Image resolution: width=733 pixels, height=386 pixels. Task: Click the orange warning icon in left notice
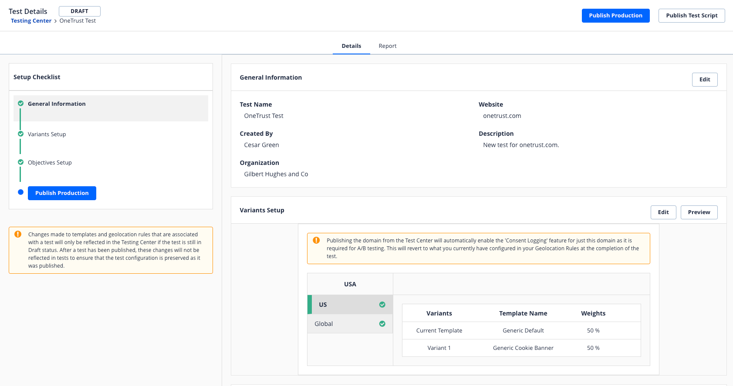tap(18, 234)
